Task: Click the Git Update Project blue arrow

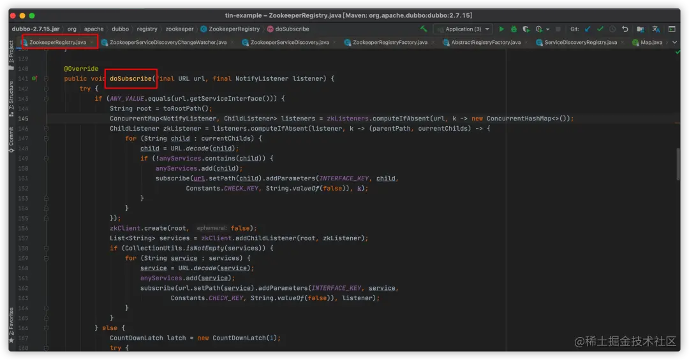Action: pyautogui.click(x=588, y=29)
